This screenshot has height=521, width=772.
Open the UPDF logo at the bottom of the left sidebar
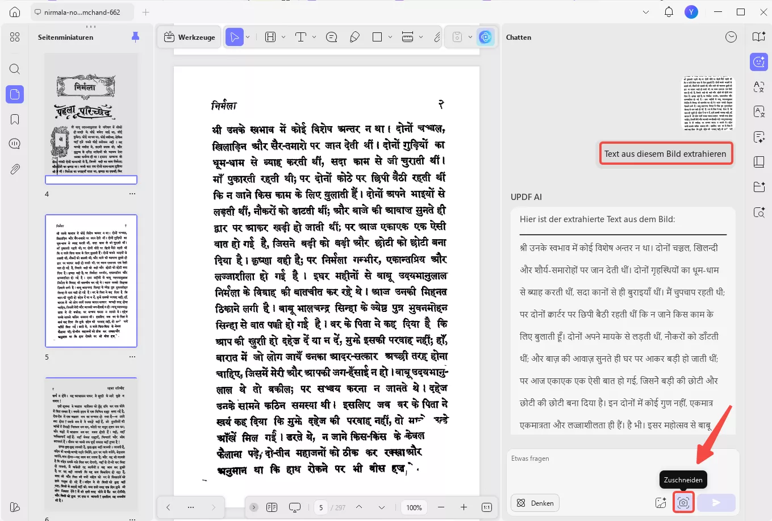pyautogui.click(x=15, y=507)
